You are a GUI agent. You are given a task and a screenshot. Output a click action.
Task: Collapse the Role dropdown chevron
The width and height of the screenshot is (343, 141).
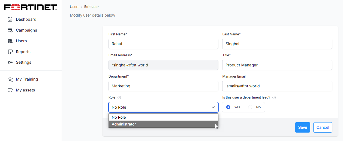[213, 107]
